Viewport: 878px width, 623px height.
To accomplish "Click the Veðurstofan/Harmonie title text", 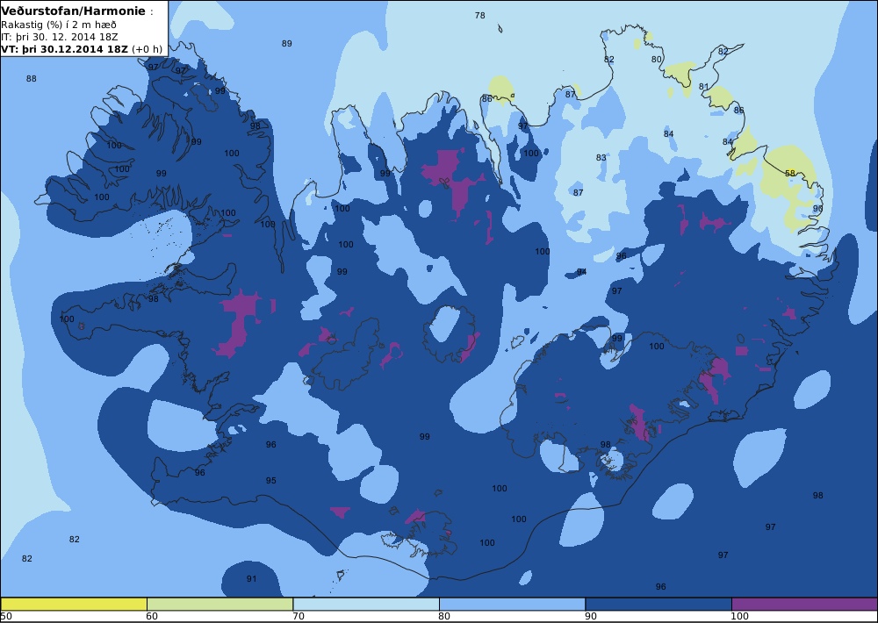I will click(74, 11).
